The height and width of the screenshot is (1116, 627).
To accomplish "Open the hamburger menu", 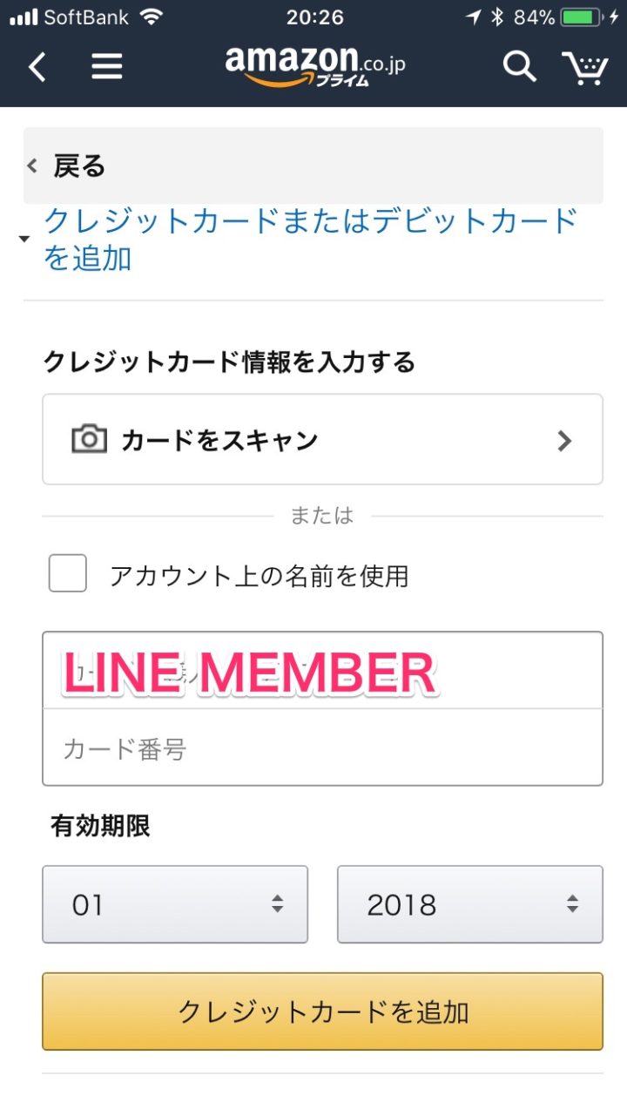I will coord(106,66).
